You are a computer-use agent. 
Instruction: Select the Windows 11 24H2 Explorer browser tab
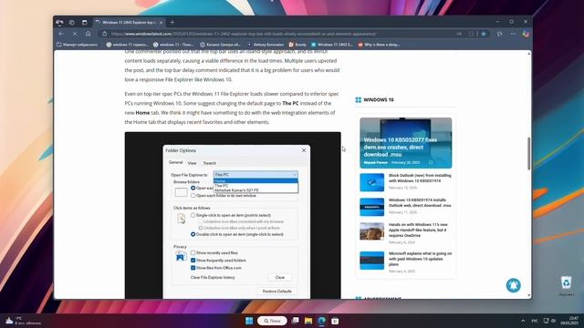pyautogui.click(x=129, y=23)
